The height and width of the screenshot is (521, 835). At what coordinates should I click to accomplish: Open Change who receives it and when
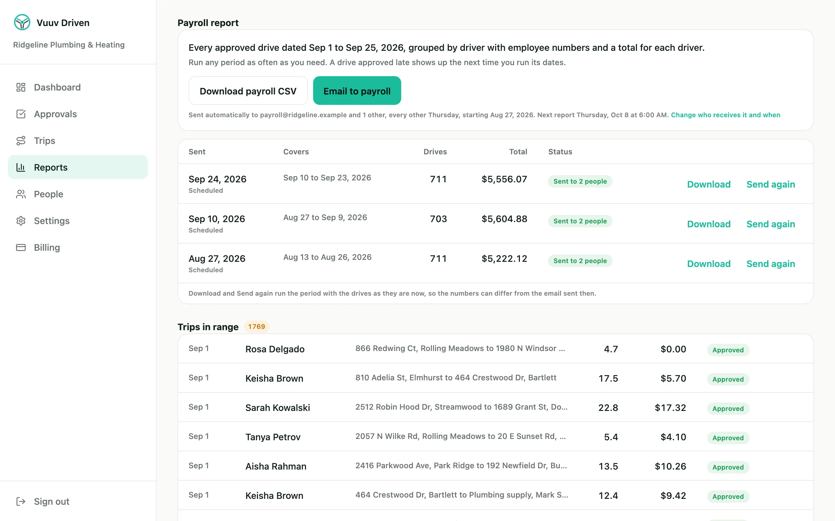click(725, 115)
